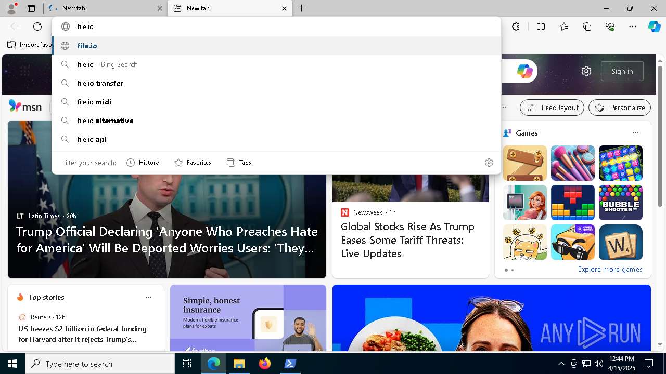
Task: Open PowerShell on the taskbar
Action: point(290,364)
